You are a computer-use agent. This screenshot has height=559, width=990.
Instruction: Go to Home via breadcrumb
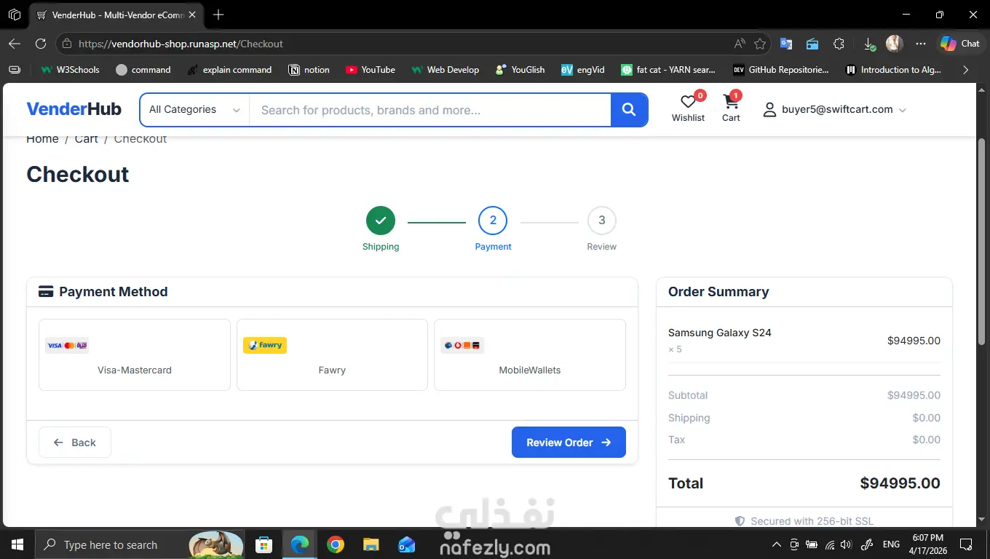pos(42,138)
